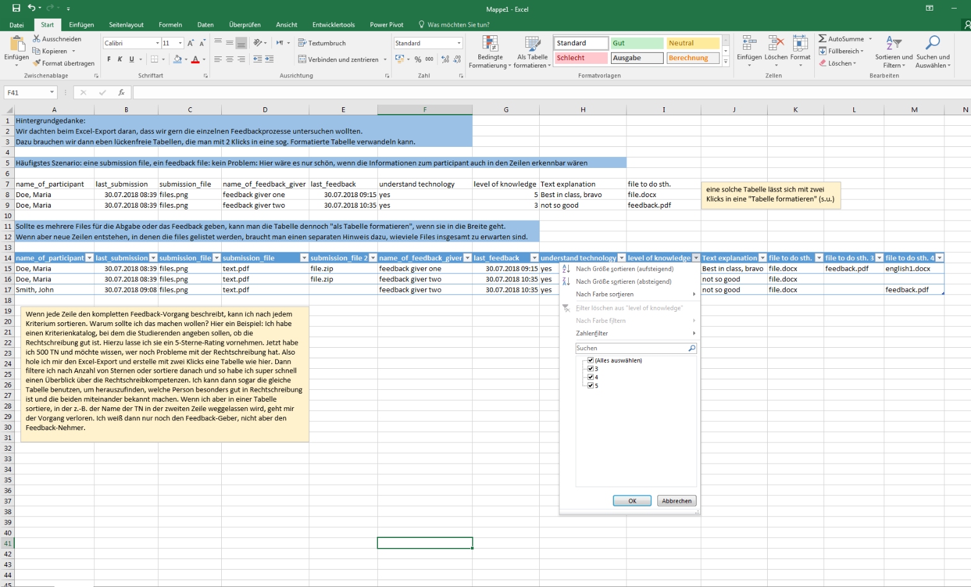Apply the Schlecht cell style swatch
Viewport: 971px width, 587px height.
pyautogui.click(x=580, y=58)
